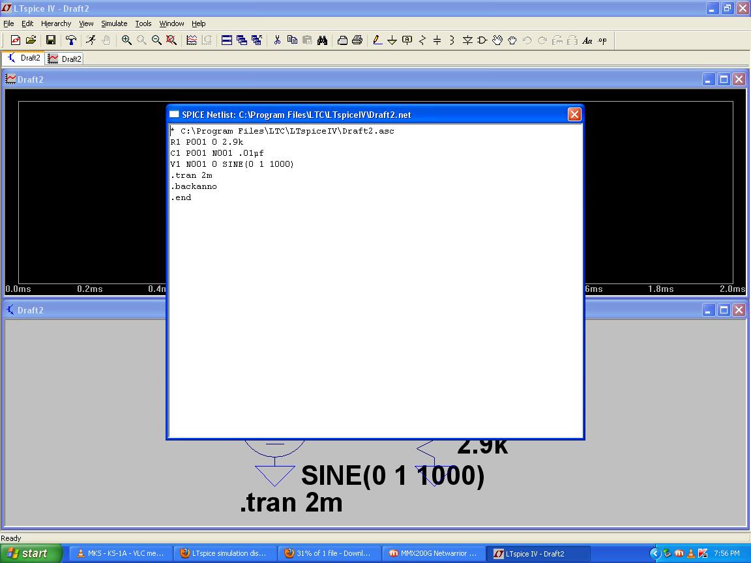Screen dimensions: 751x563
Task: Click the .backanno netlist line
Action: (x=194, y=186)
